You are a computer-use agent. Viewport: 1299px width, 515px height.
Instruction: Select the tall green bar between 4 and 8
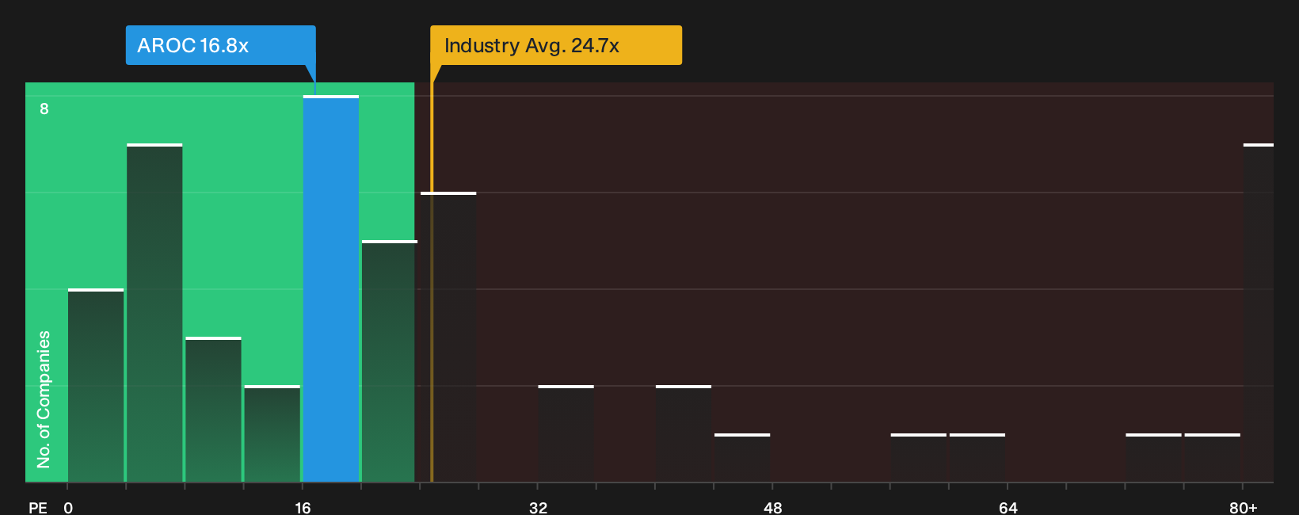(x=154, y=313)
